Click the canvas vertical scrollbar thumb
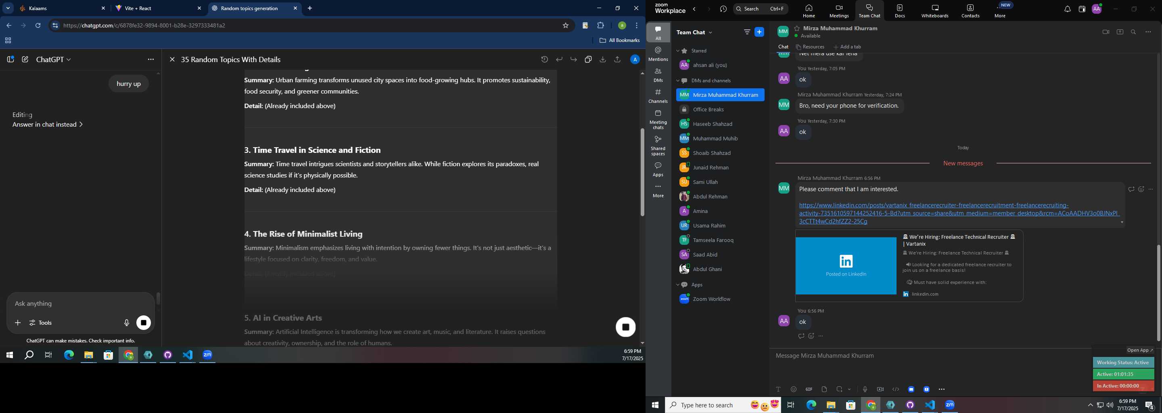 (x=642, y=172)
